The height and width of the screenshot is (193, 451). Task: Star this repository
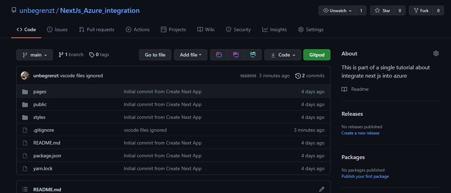[x=383, y=10]
